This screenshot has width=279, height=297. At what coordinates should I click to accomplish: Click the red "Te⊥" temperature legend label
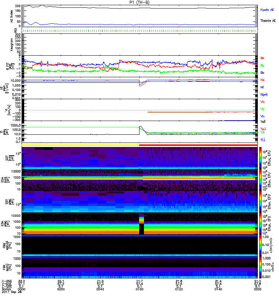point(263,129)
